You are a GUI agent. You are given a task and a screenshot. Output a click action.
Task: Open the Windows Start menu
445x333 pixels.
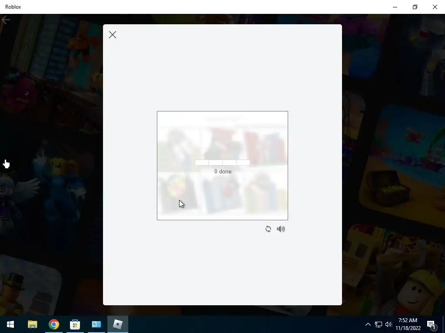pos(10,324)
